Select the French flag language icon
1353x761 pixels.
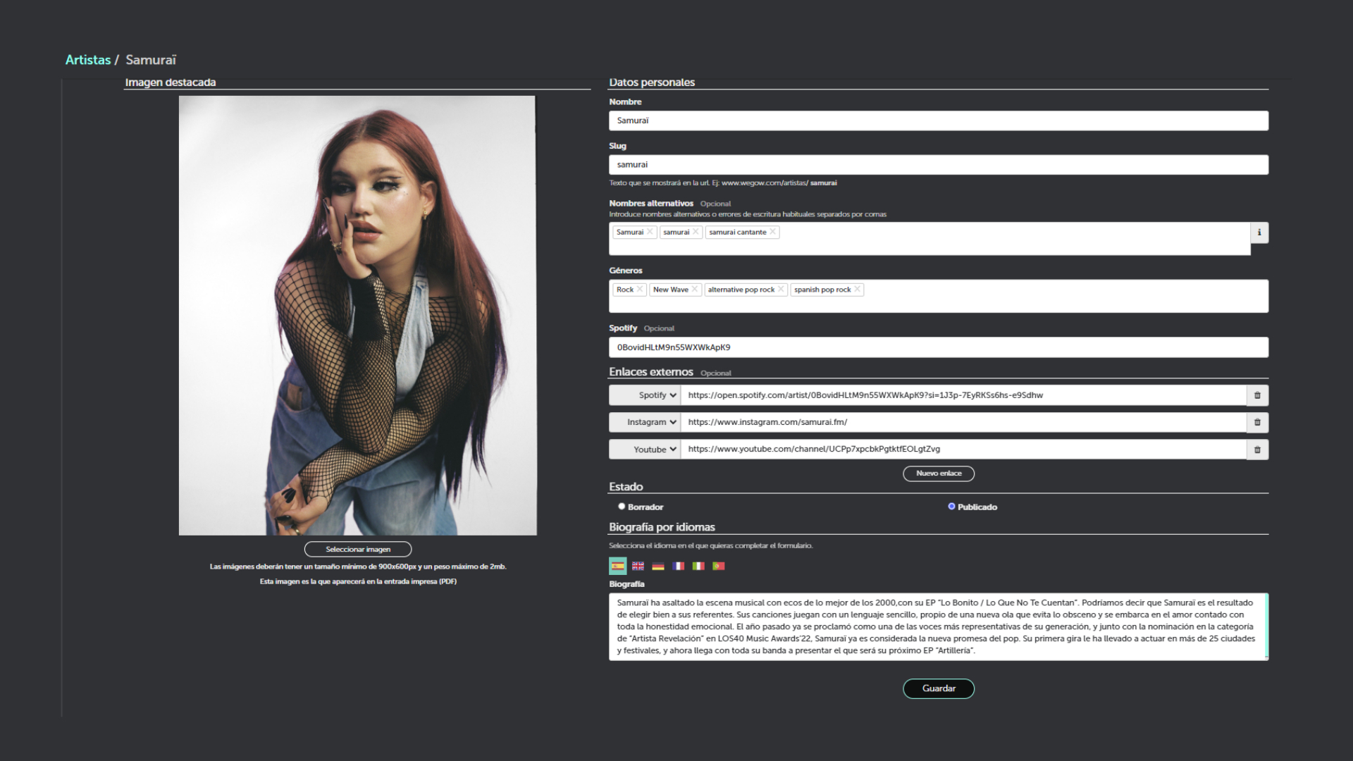point(678,565)
